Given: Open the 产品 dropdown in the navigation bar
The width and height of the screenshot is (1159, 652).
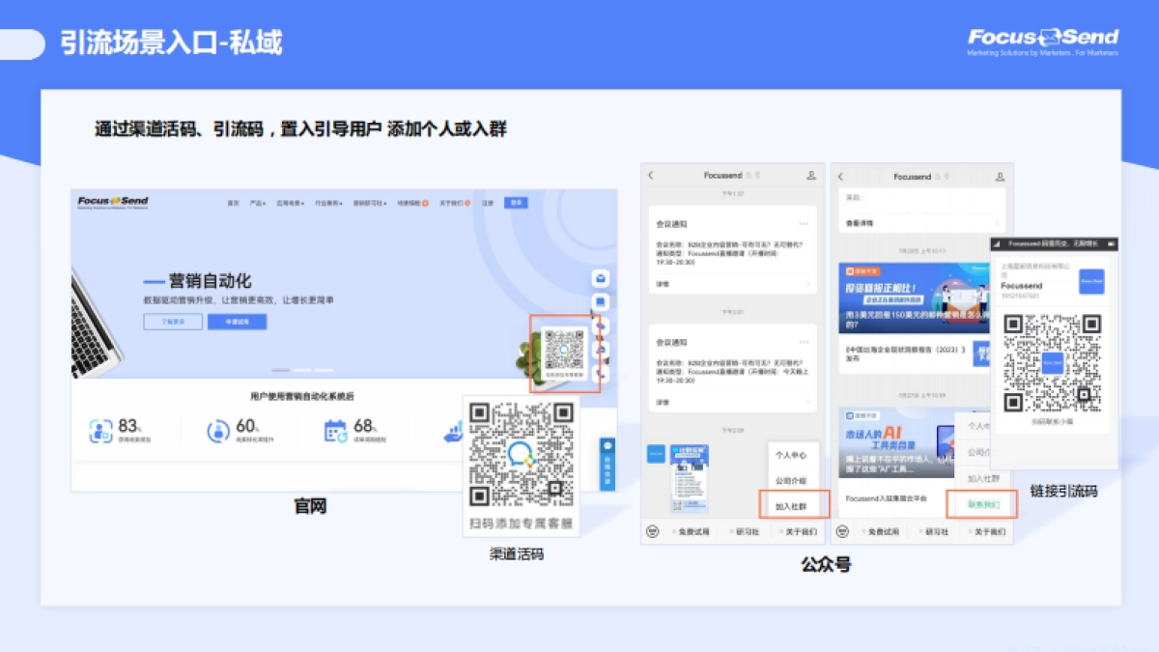Looking at the screenshot, I should click(x=255, y=203).
